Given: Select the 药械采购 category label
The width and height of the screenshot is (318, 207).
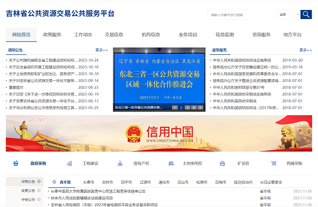Looking at the screenshot, I should coord(294,163).
